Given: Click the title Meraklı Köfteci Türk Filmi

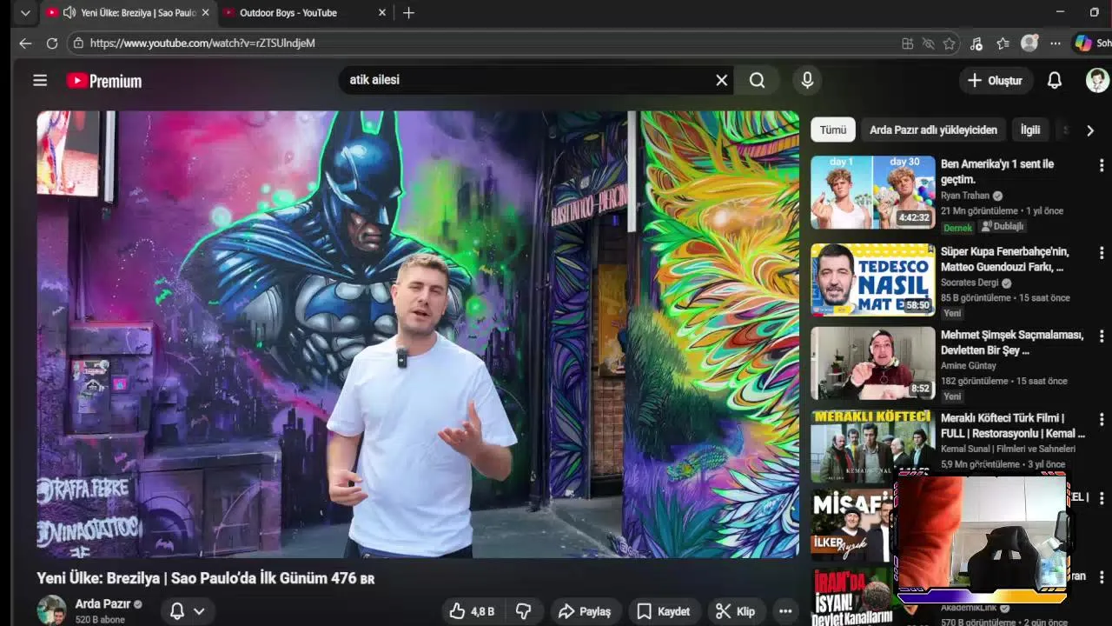Looking at the screenshot, I should tap(1013, 425).
